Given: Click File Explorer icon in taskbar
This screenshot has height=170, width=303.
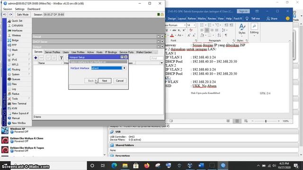Looking at the screenshot, I should pyautogui.click(x=125, y=165).
